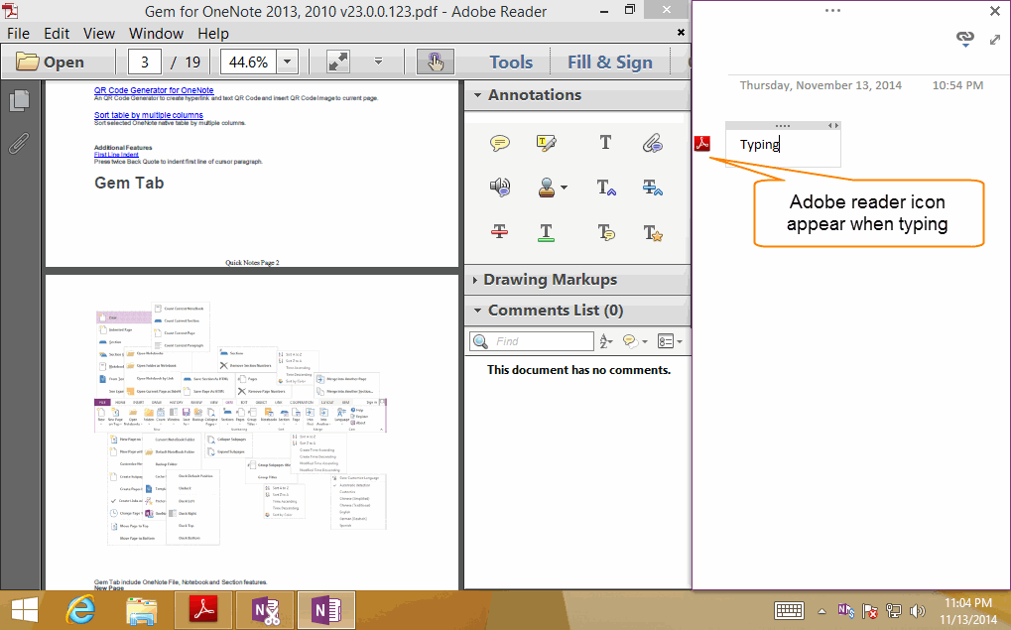
Task: Choose the Replace Text annotation tool
Action: click(x=653, y=188)
